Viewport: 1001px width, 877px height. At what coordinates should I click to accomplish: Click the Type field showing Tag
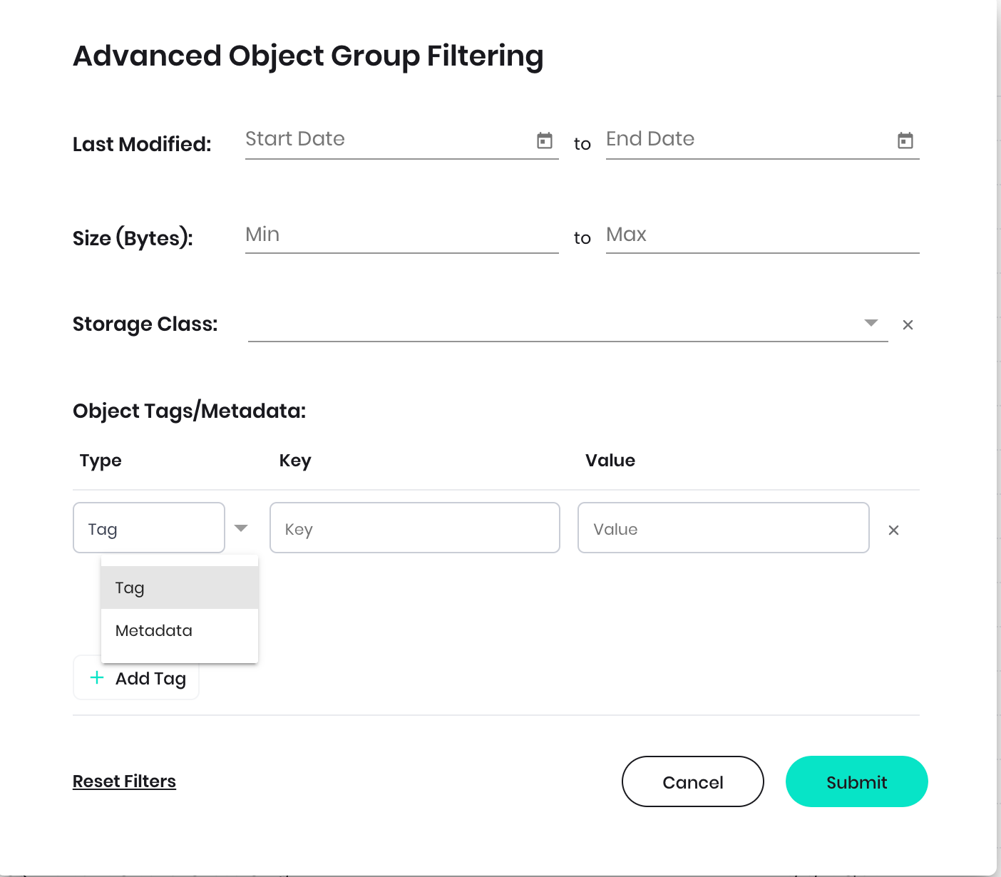point(149,528)
